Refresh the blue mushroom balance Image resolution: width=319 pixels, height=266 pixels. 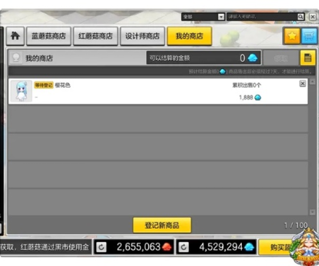point(183,247)
